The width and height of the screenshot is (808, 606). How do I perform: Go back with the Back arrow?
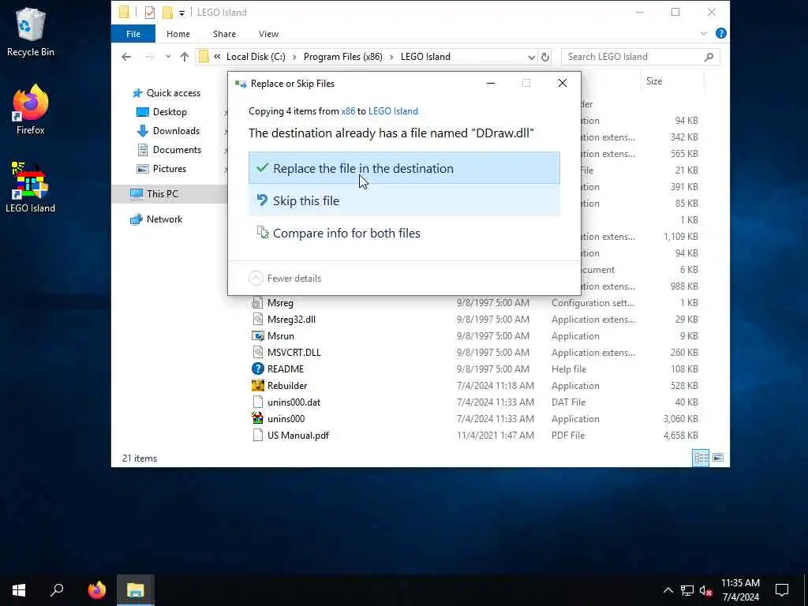(x=126, y=57)
